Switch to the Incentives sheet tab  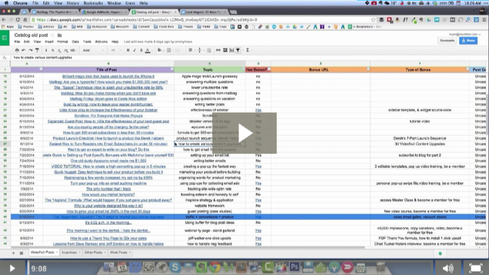click(x=71, y=253)
